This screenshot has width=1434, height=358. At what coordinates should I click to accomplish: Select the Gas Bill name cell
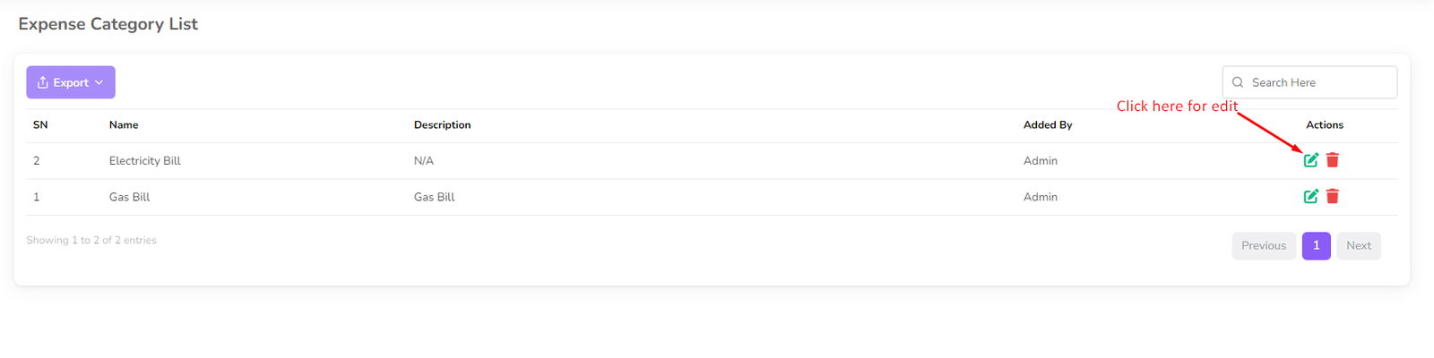click(129, 197)
